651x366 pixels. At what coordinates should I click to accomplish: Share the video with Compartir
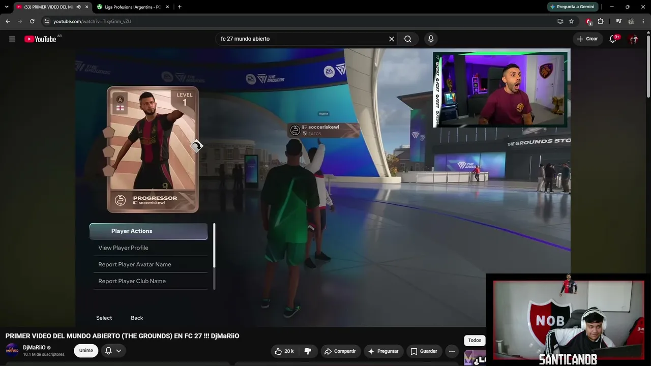click(340, 351)
